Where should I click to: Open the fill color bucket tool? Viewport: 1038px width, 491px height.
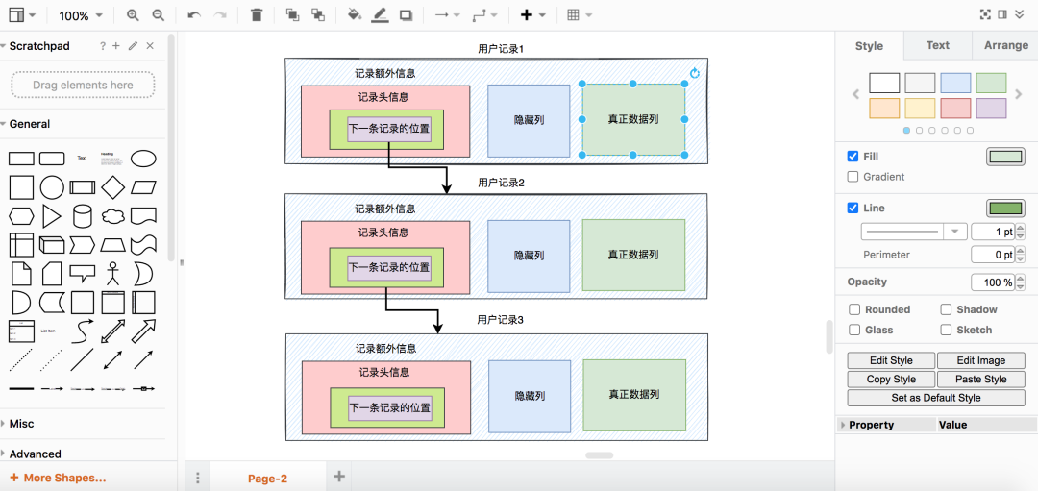354,15
